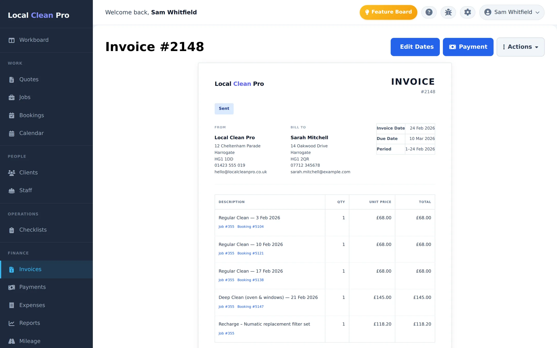The height and width of the screenshot is (348, 557).
Task: Click the Expenses receipt icon
Action: [x=12, y=305]
